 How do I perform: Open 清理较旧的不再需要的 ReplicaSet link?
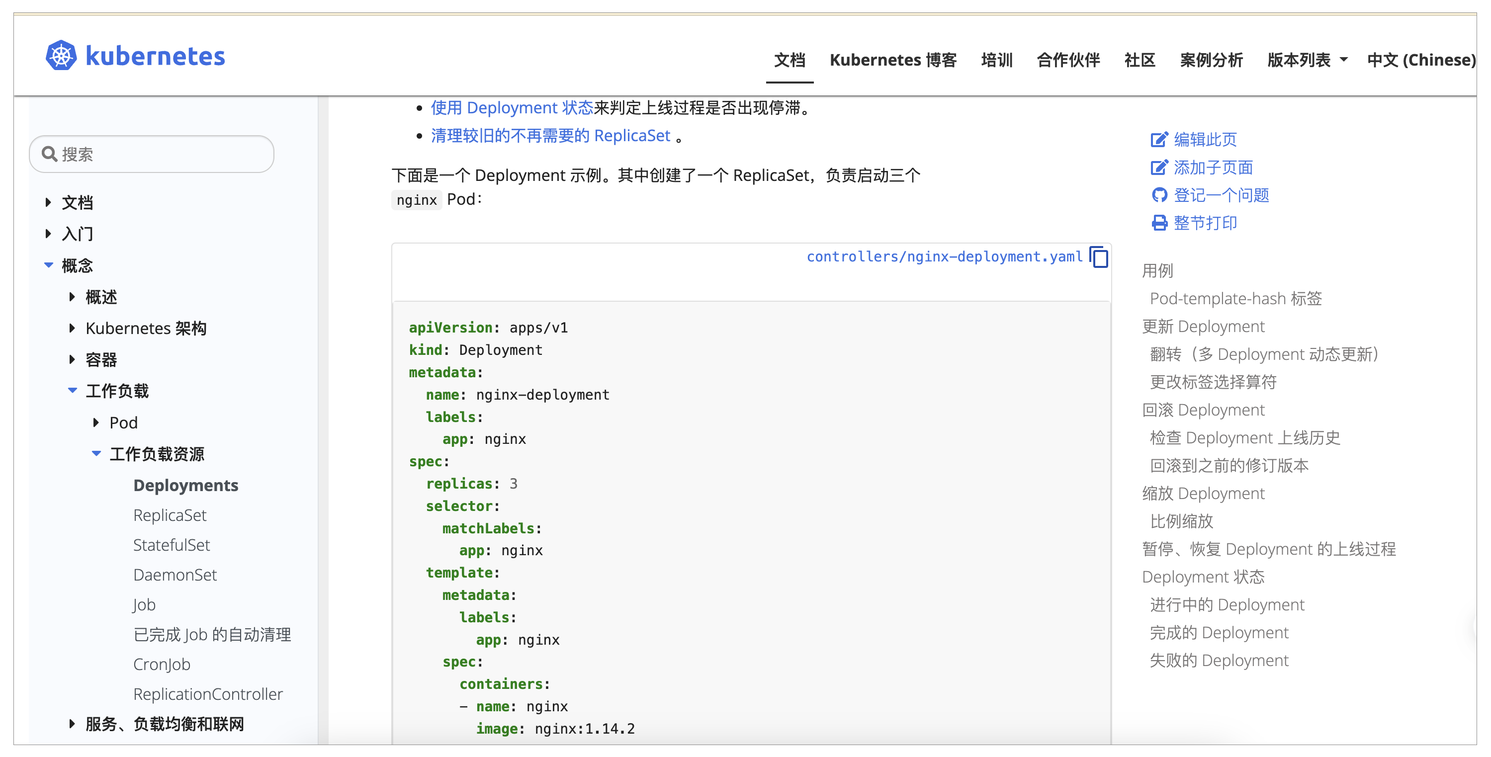tap(550, 135)
